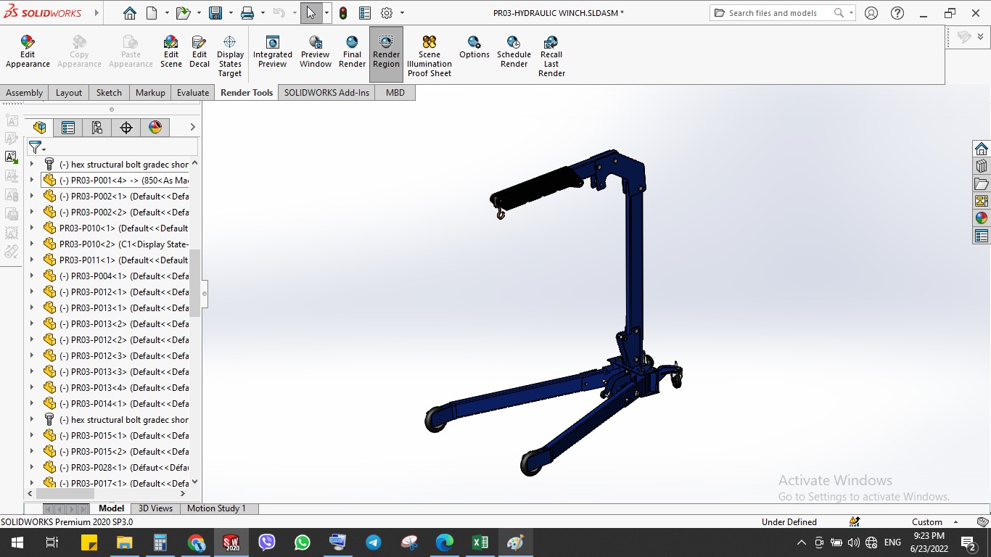The width and height of the screenshot is (991, 557).
Task: Open Edit Decal tool
Action: tap(200, 52)
